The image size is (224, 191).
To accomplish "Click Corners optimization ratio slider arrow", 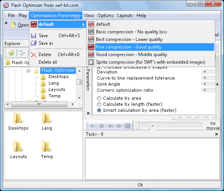I will click(x=205, y=90).
